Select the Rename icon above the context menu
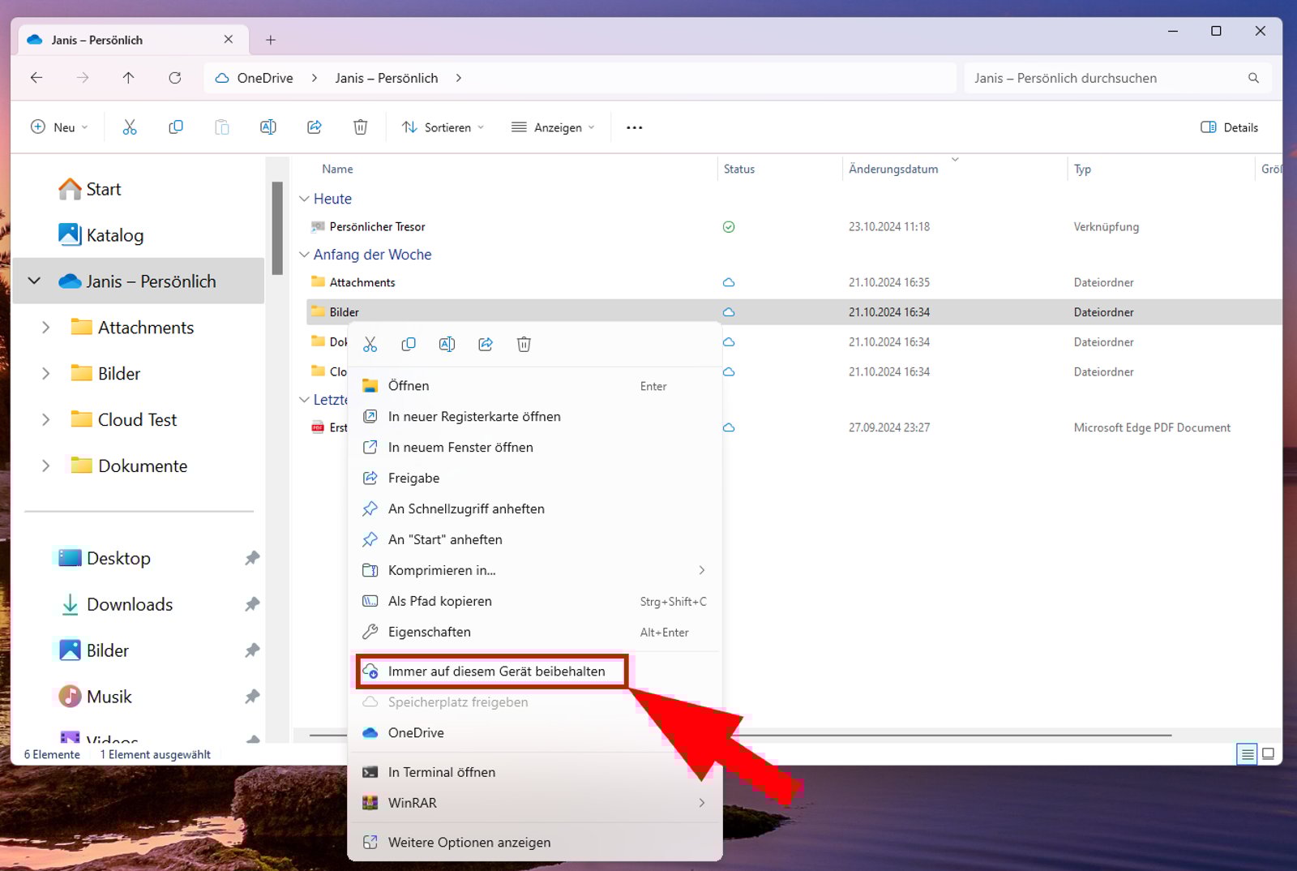The image size is (1297, 871). [x=447, y=344]
